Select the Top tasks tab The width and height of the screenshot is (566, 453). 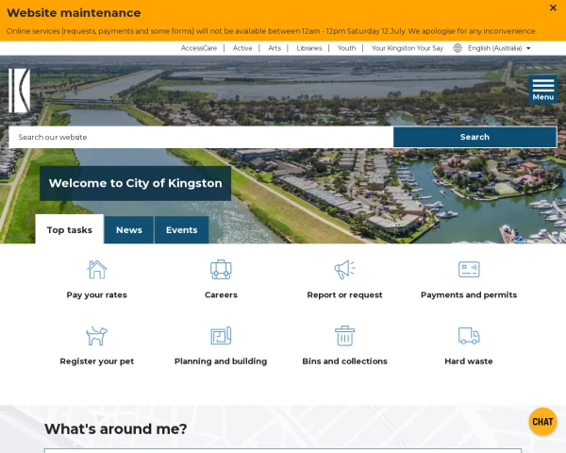pos(70,229)
